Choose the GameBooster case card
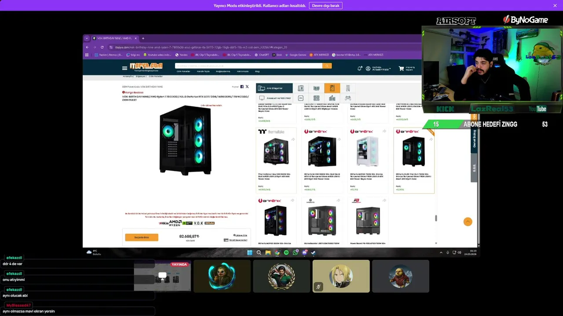 click(x=322, y=221)
